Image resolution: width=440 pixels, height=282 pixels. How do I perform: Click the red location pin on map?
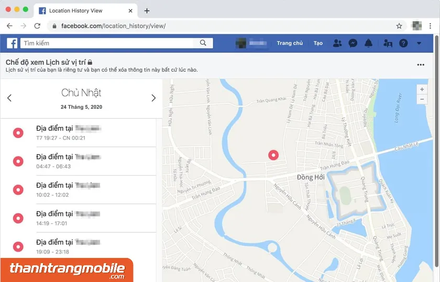[x=273, y=155]
